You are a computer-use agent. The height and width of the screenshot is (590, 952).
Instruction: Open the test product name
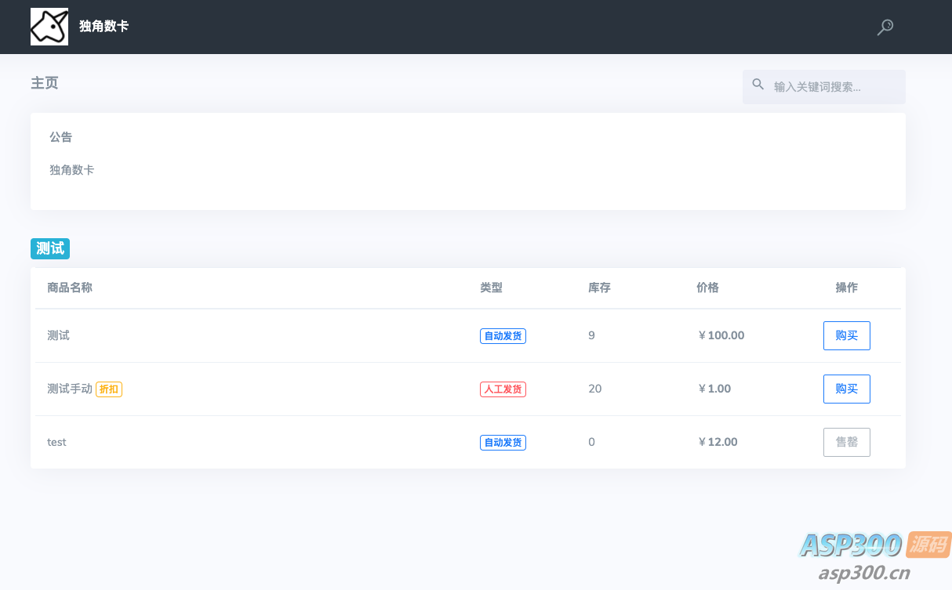pyautogui.click(x=56, y=442)
